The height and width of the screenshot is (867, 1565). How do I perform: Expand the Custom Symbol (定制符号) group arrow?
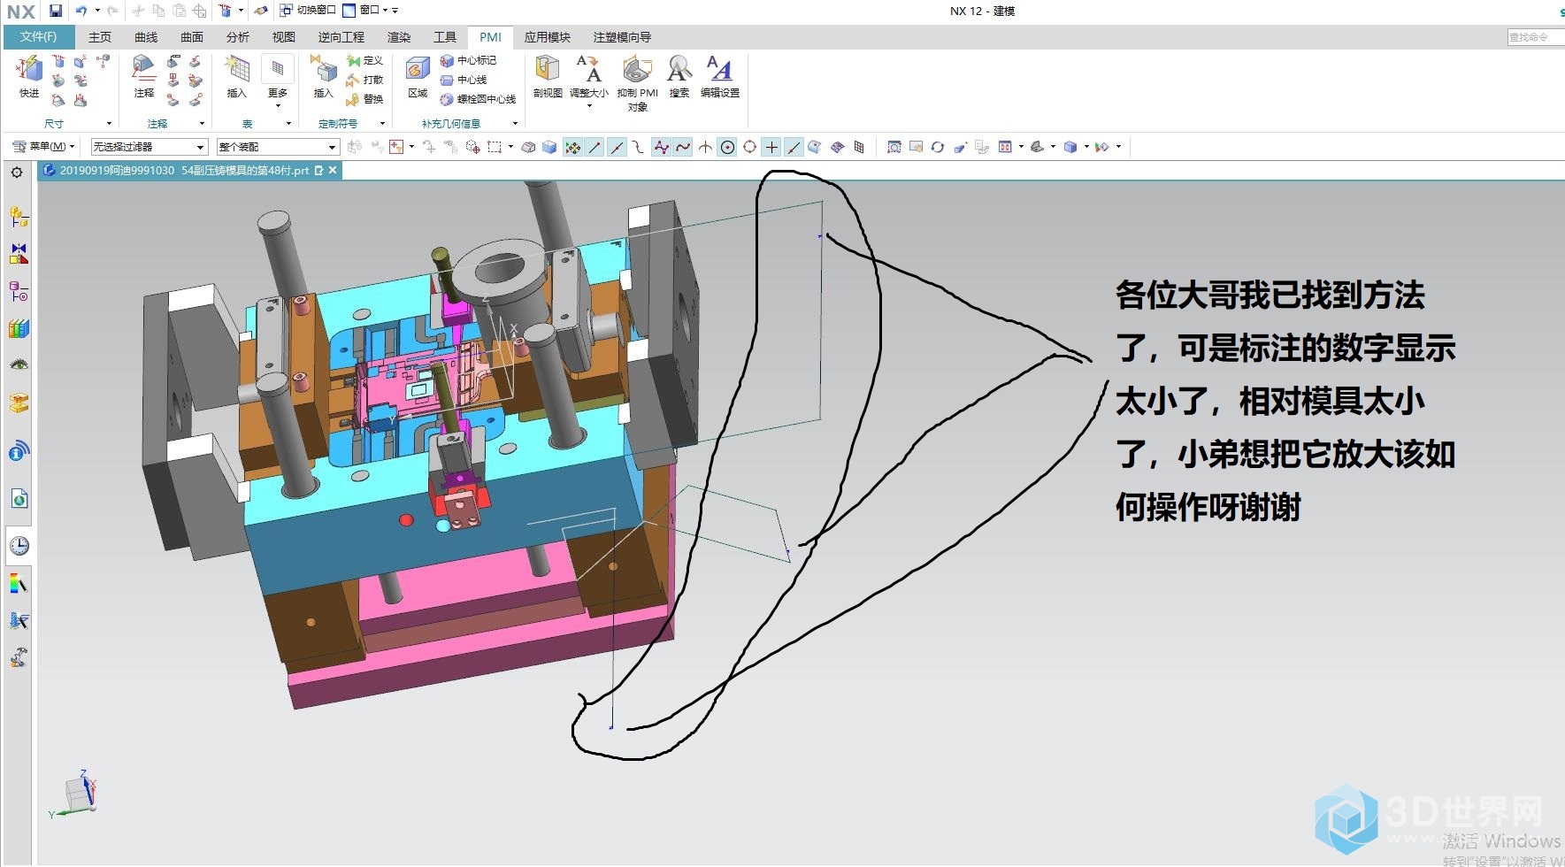[382, 124]
